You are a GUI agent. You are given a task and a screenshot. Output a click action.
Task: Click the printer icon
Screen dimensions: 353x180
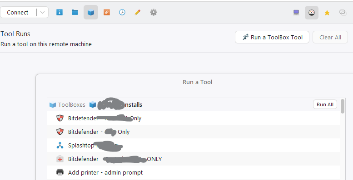(x=60, y=172)
